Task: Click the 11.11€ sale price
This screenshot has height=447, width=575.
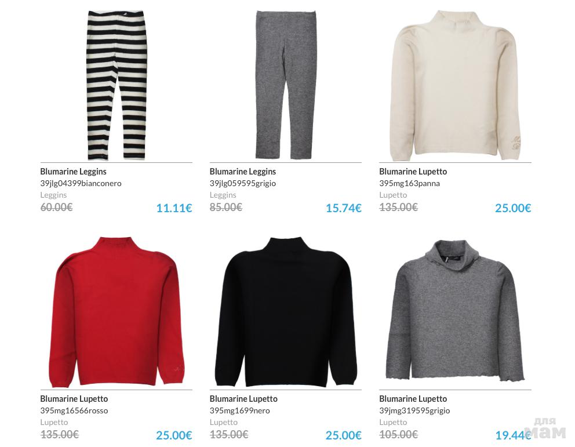Action: point(174,208)
